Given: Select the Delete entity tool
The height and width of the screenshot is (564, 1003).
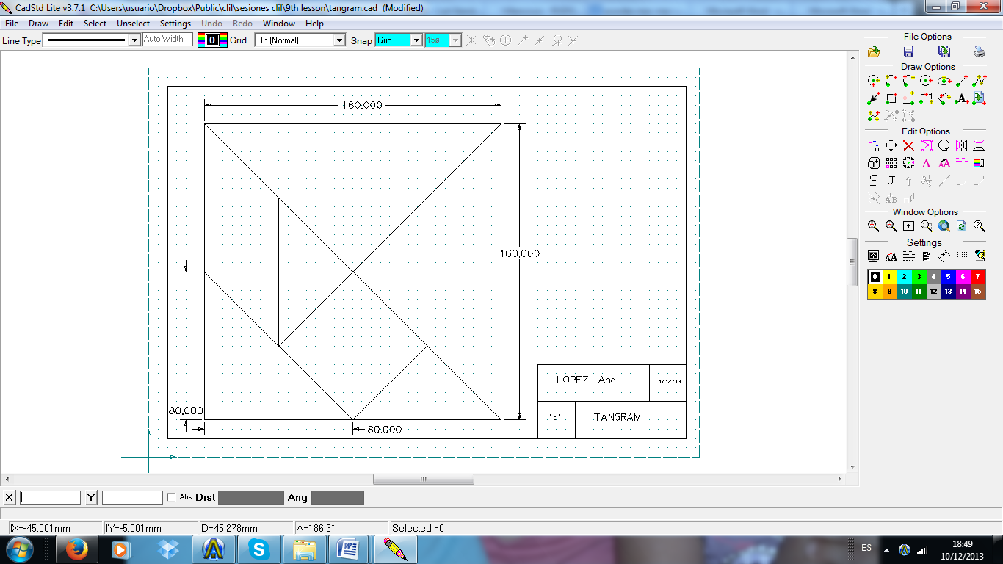Looking at the screenshot, I should (908, 145).
